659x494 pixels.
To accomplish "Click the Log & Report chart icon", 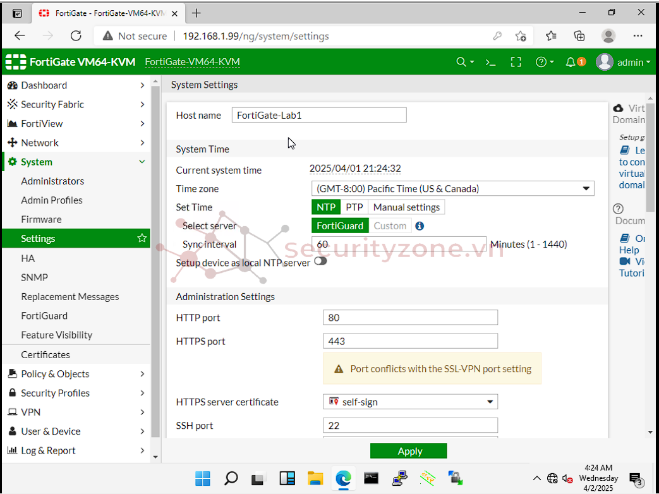I will [13, 450].
